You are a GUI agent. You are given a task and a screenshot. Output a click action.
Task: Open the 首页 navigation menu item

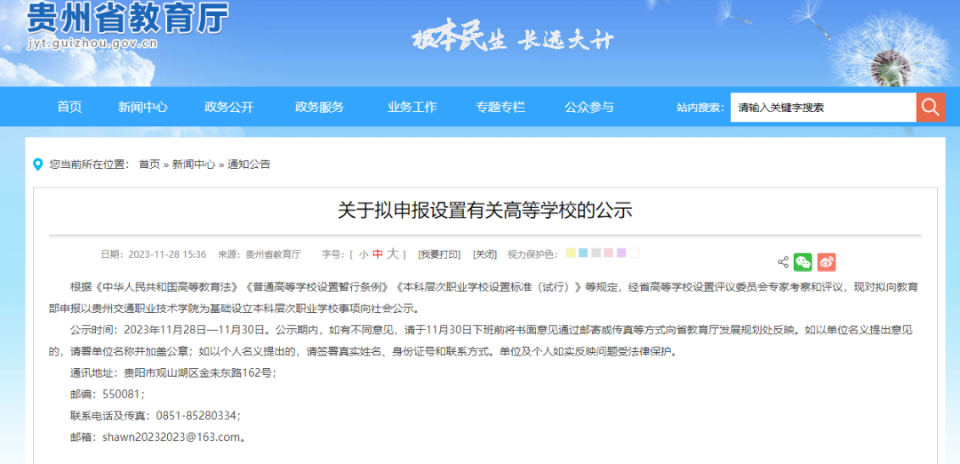[69, 108]
